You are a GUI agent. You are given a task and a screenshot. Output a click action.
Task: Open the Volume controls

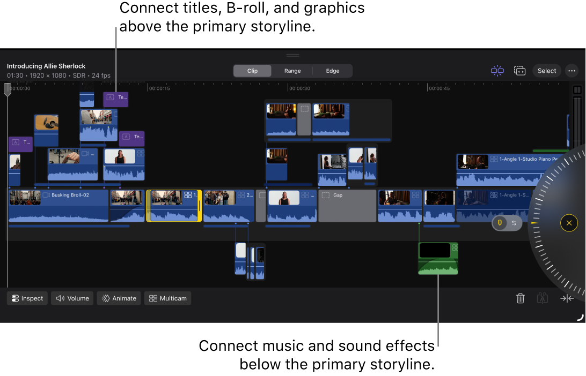(x=72, y=298)
